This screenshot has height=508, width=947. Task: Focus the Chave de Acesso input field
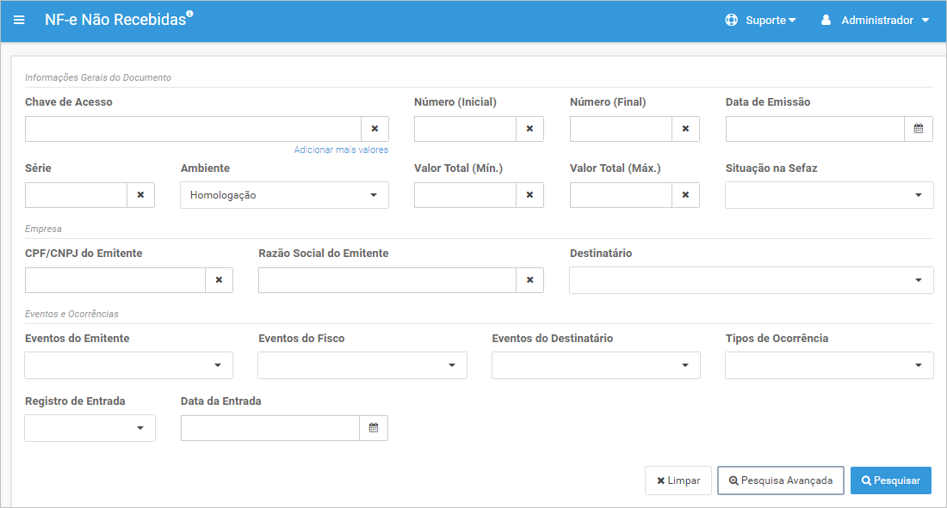[193, 129]
